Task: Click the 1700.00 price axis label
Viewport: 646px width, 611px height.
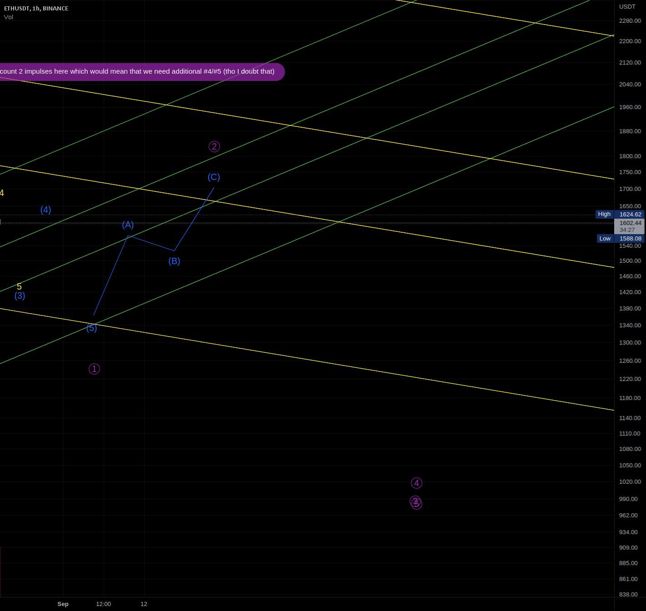Action: coord(630,189)
